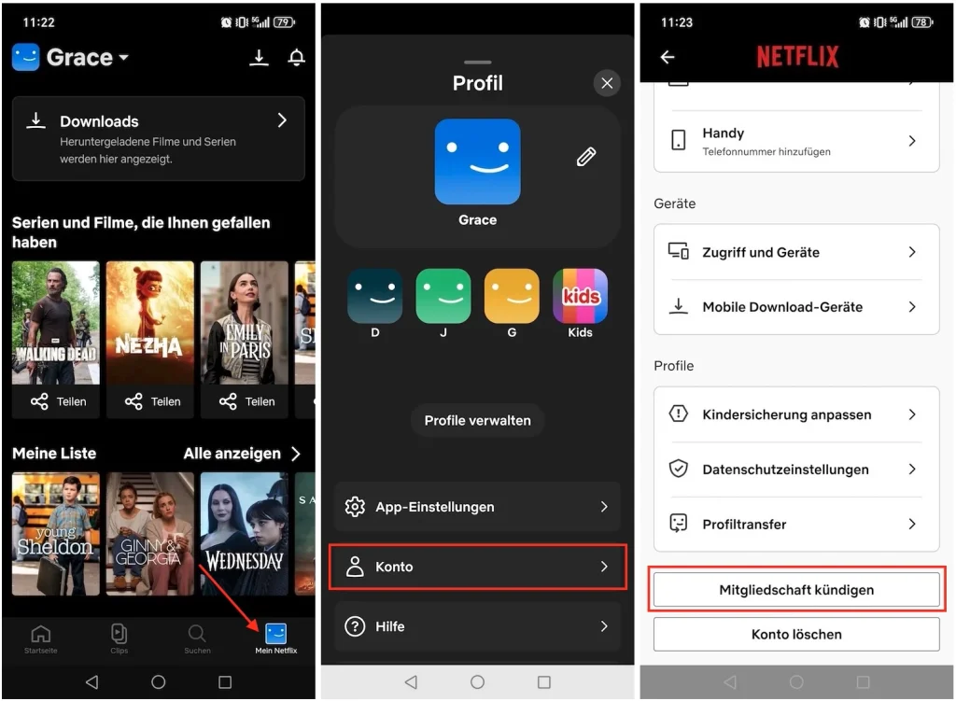
Task: Expand Downloads with its chevron
Action: tap(282, 120)
